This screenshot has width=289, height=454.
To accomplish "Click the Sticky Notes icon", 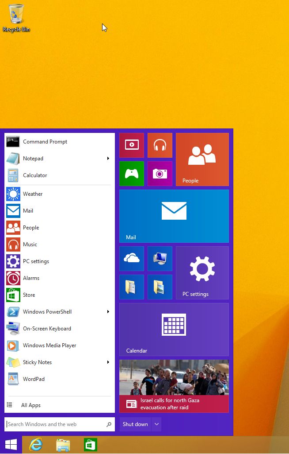I will pyautogui.click(x=13, y=362).
